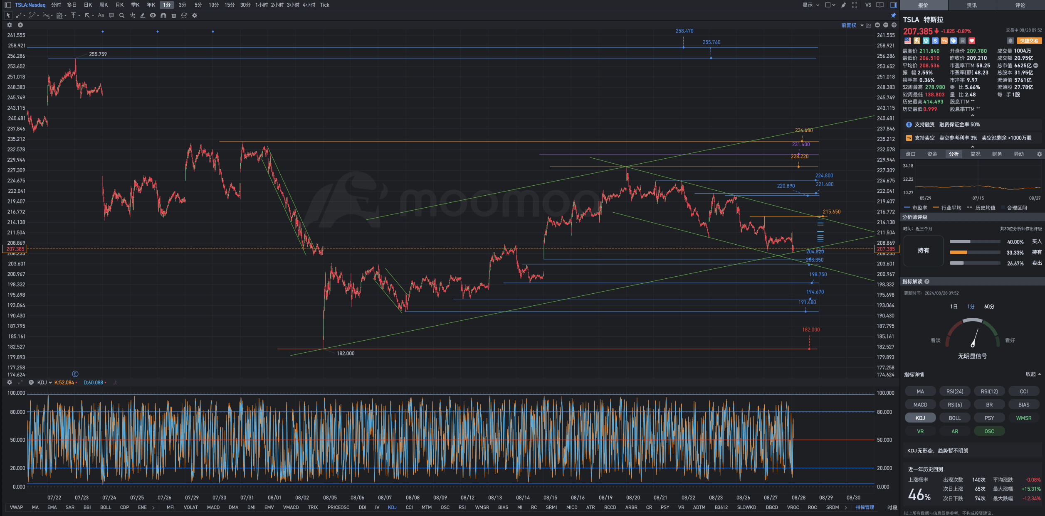The width and height of the screenshot is (1045, 516).
Task: Select the 1小时 one-hour period
Action: (x=262, y=5)
